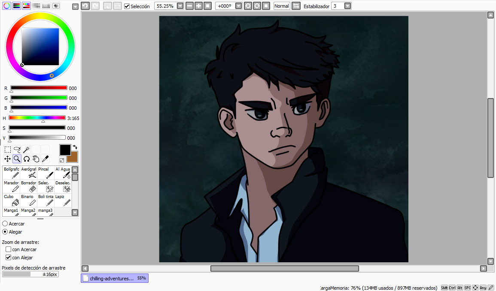496x291 pixels.
Task: Toggle the SPC status key indicator
Action: pos(468,288)
